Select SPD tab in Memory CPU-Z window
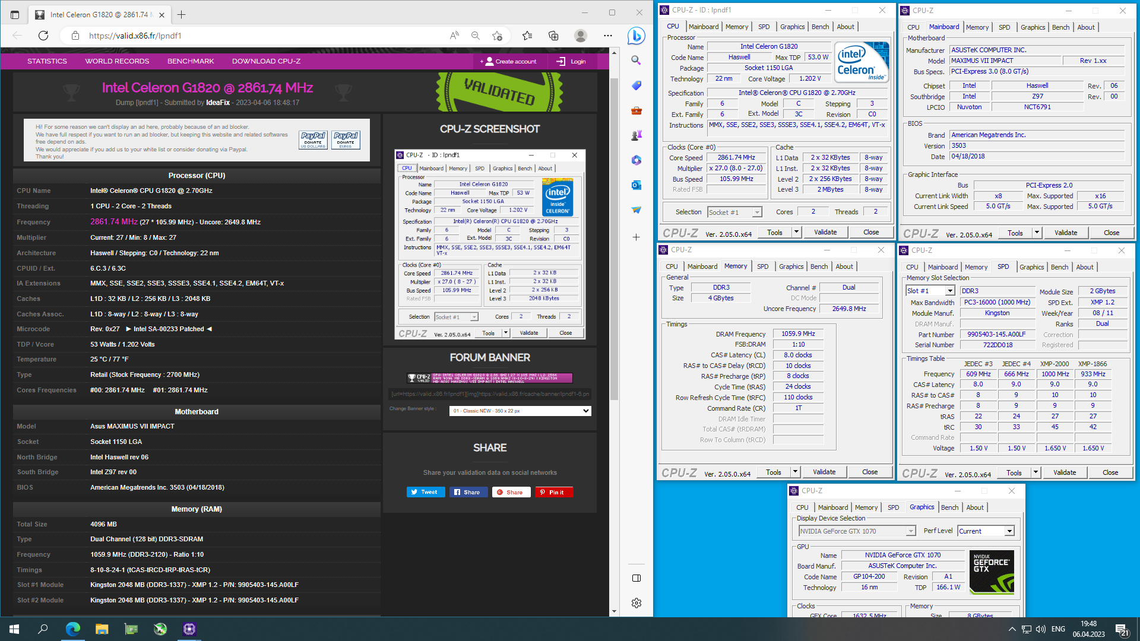Image resolution: width=1140 pixels, height=641 pixels. pos(763,266)
